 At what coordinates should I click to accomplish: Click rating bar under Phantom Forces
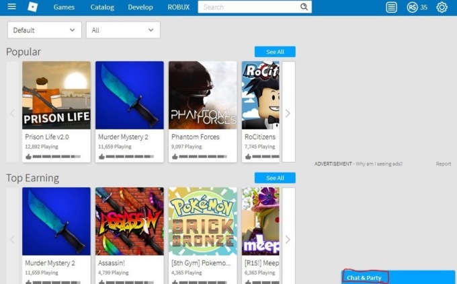click(x=203, y=157)
